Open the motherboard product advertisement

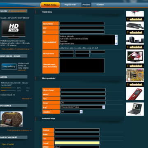135,75
